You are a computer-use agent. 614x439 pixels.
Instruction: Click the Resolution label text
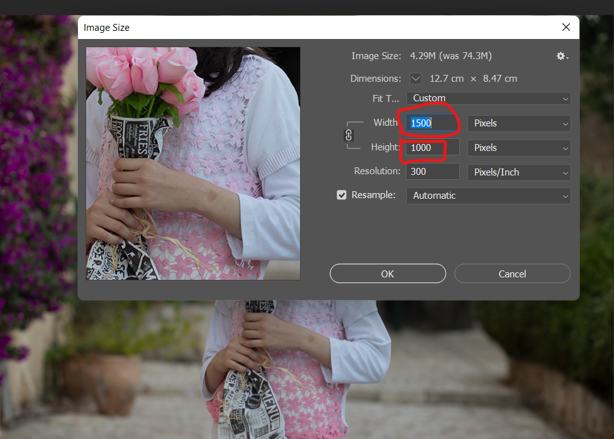(377, 171)
